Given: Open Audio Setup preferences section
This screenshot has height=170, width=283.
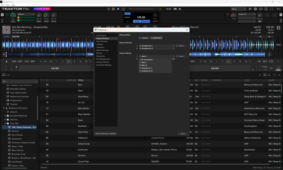Looking at the screenshot, I should coord(101,35).
